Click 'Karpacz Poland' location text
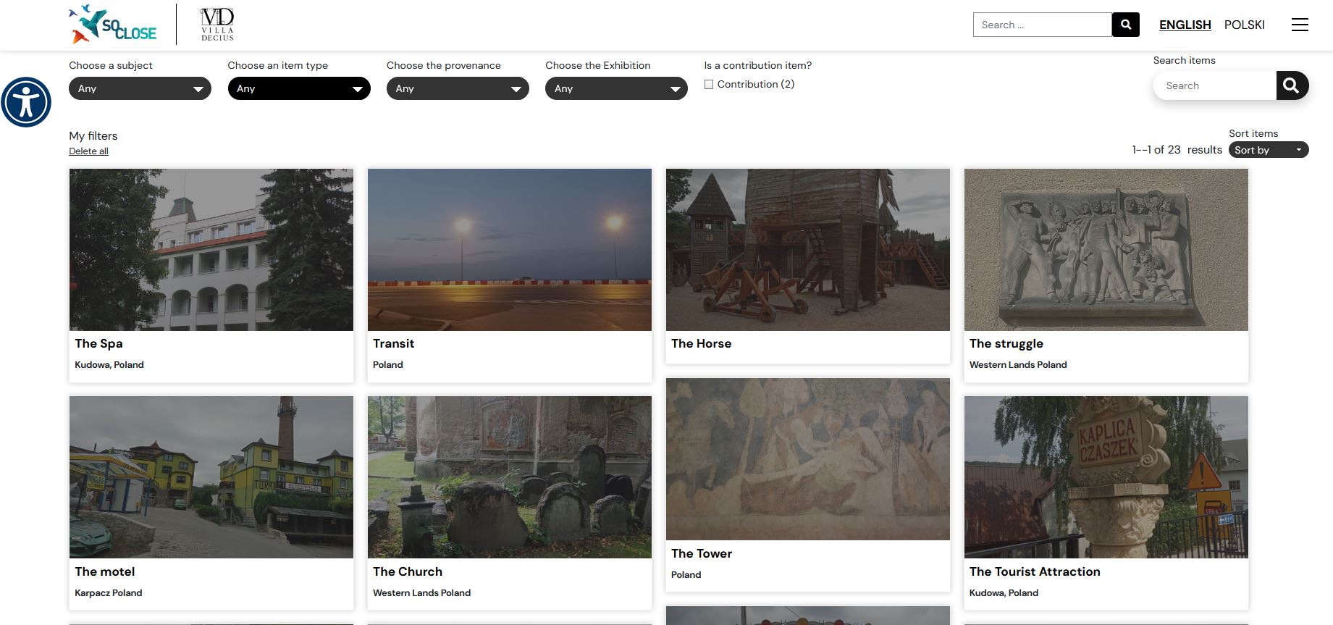The image size is (1333, 625). tap(109, 592)
